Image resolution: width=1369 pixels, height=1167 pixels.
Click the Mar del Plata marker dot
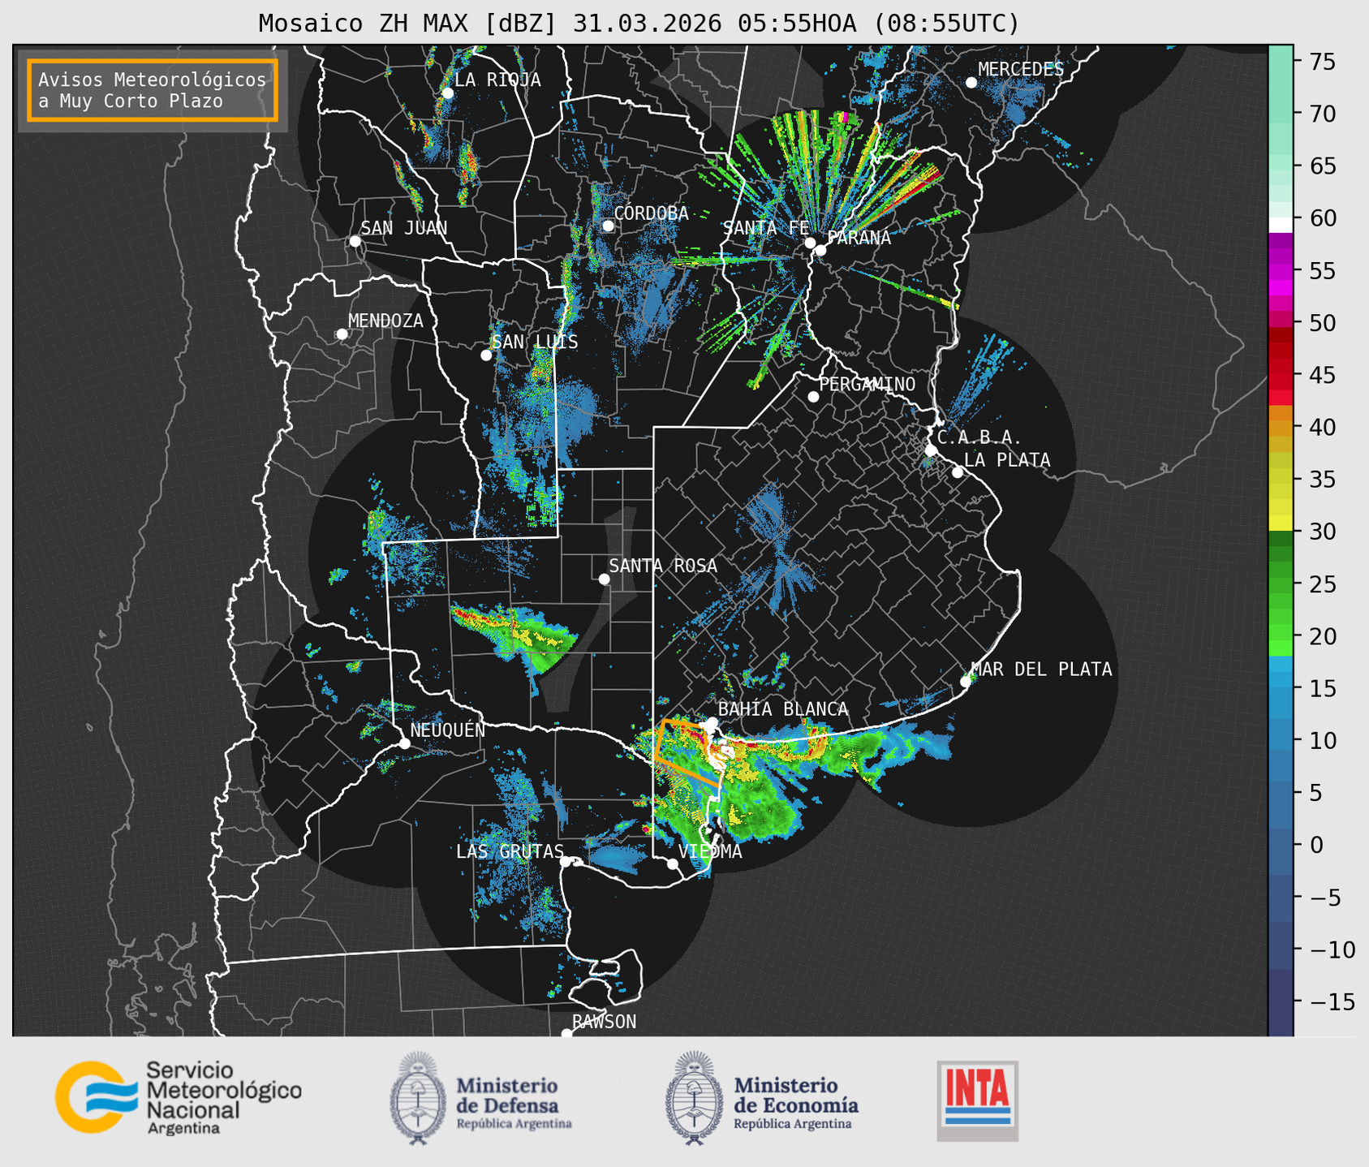click(966, 682)
